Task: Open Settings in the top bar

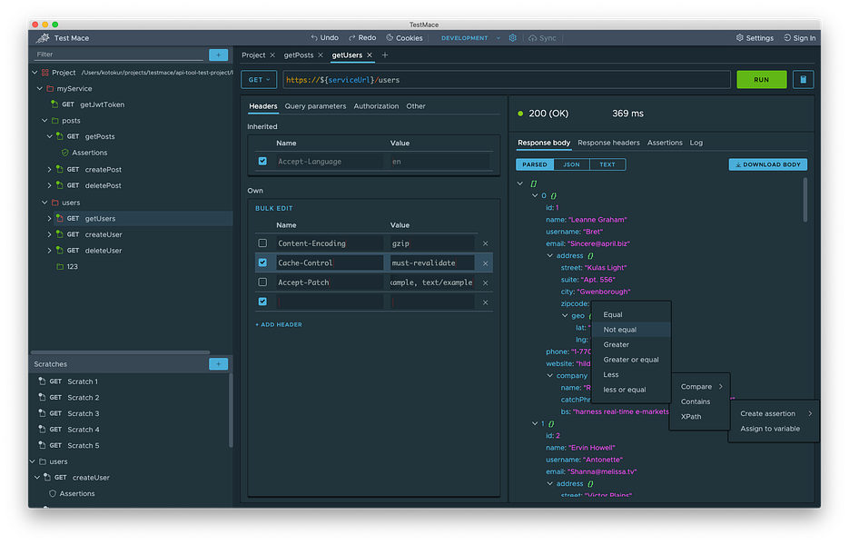Action: pyautogui.click(x=755, y=38)
